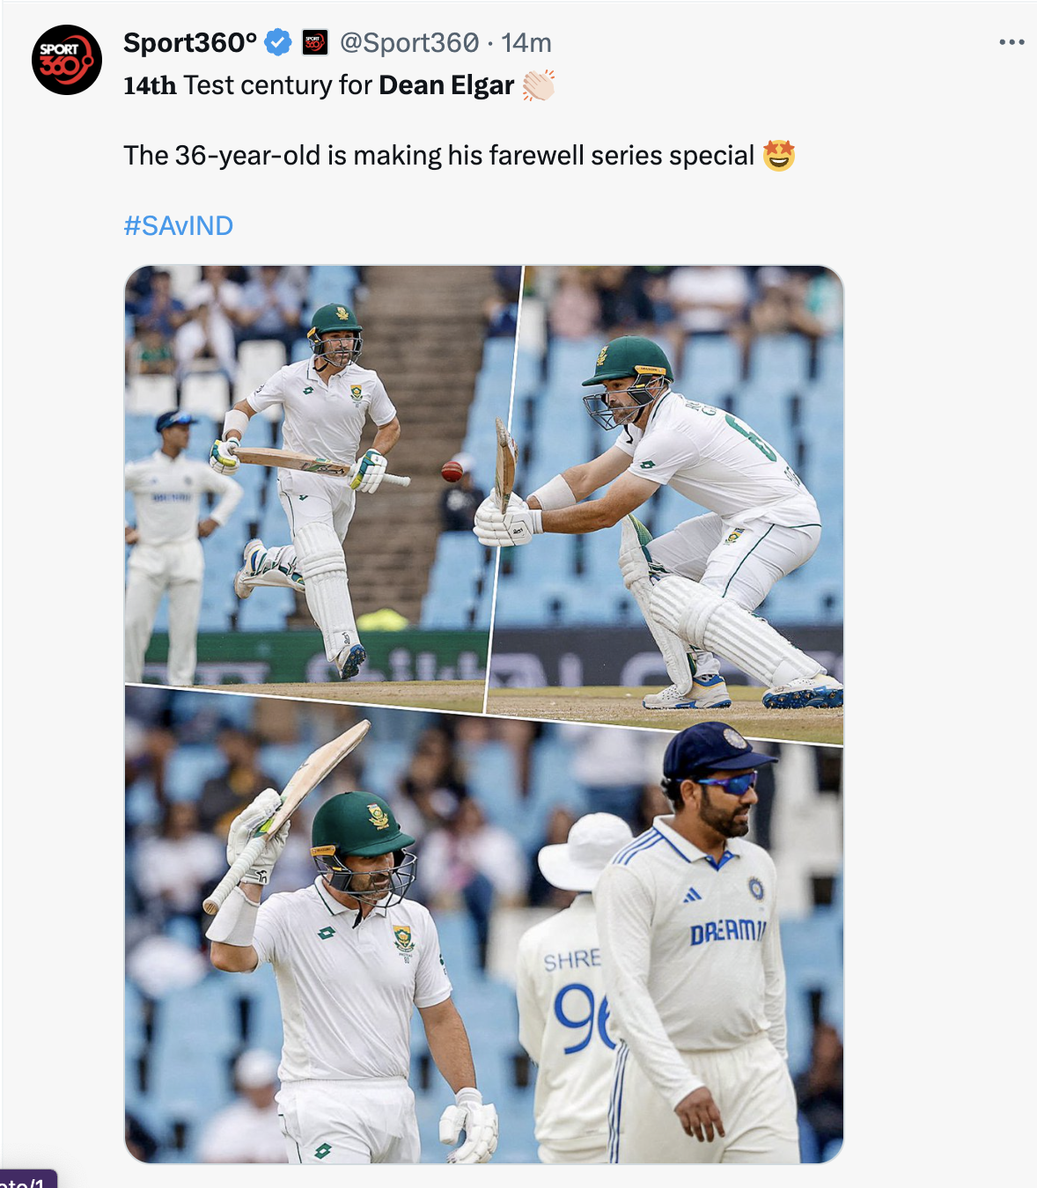Viewport: 1037px width, 1188px height.
Task: Open the three-dot more options menu
Action: (1011, 42)
